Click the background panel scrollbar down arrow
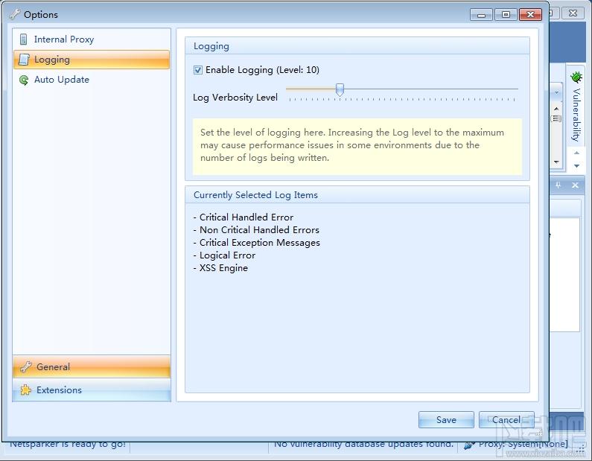 [x=556, y=162]
